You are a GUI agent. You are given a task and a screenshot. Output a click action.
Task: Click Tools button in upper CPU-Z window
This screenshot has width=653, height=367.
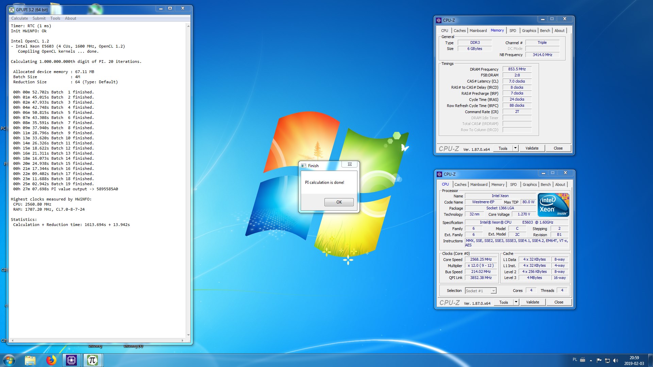click(503, 148)
